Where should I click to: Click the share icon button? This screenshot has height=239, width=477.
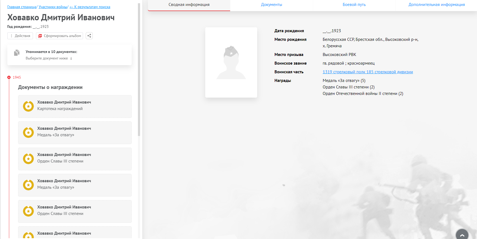pos(89,36)
